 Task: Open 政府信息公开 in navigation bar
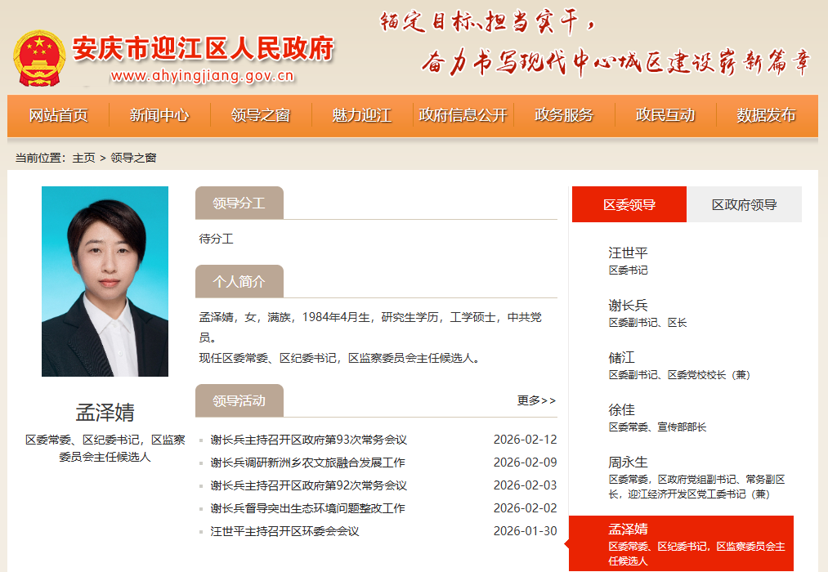coord(463,115)
